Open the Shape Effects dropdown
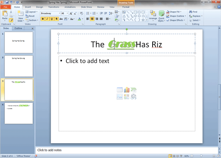 (176, 20)
